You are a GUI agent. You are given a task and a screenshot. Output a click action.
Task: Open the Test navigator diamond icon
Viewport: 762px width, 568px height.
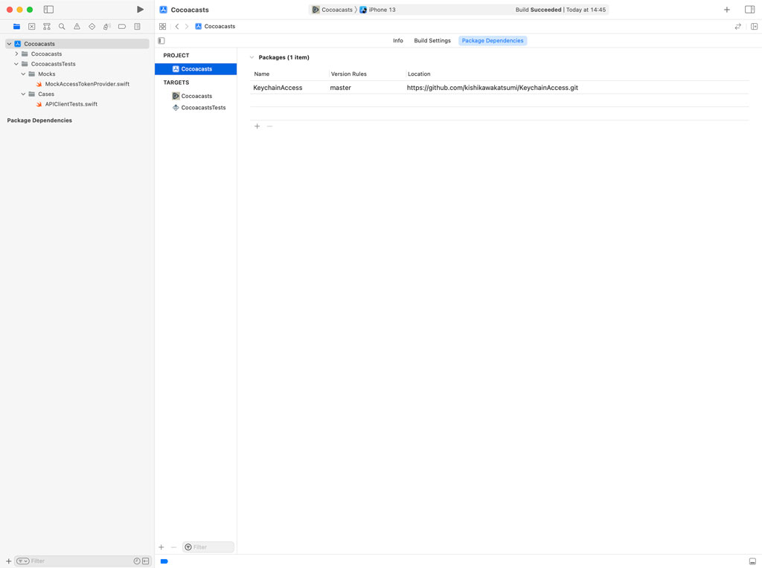91,26
